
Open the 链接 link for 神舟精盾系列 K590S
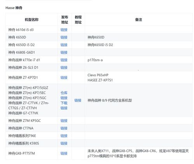[64, 143]
